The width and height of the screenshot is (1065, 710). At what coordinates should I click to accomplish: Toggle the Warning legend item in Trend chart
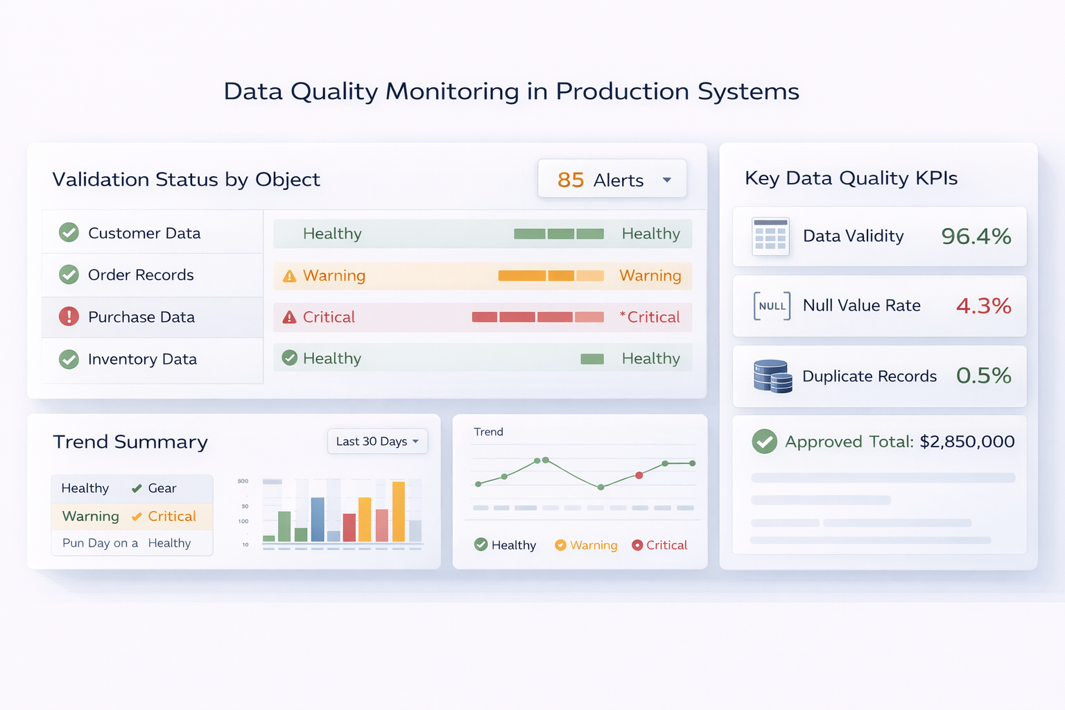point(586,545)
